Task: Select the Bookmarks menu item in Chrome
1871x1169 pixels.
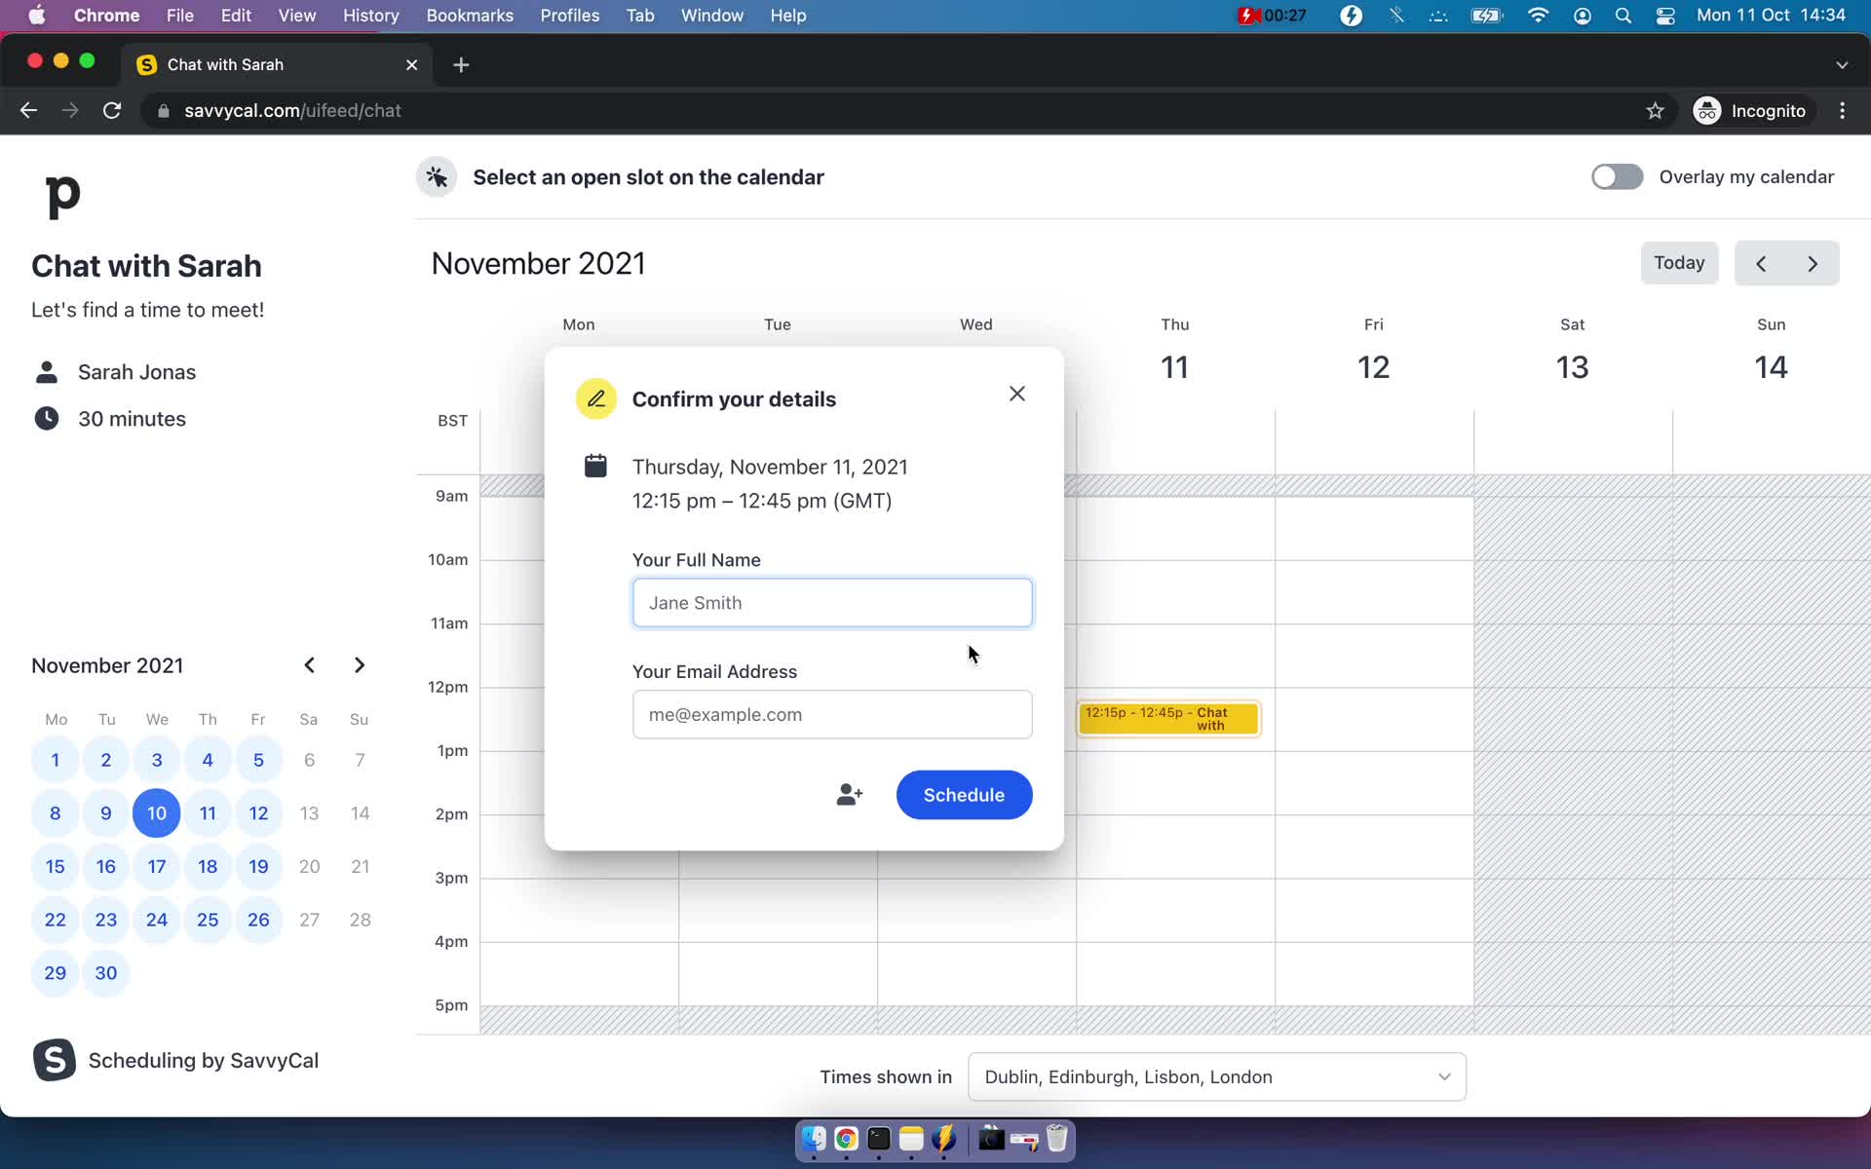Action: (470, 15)
